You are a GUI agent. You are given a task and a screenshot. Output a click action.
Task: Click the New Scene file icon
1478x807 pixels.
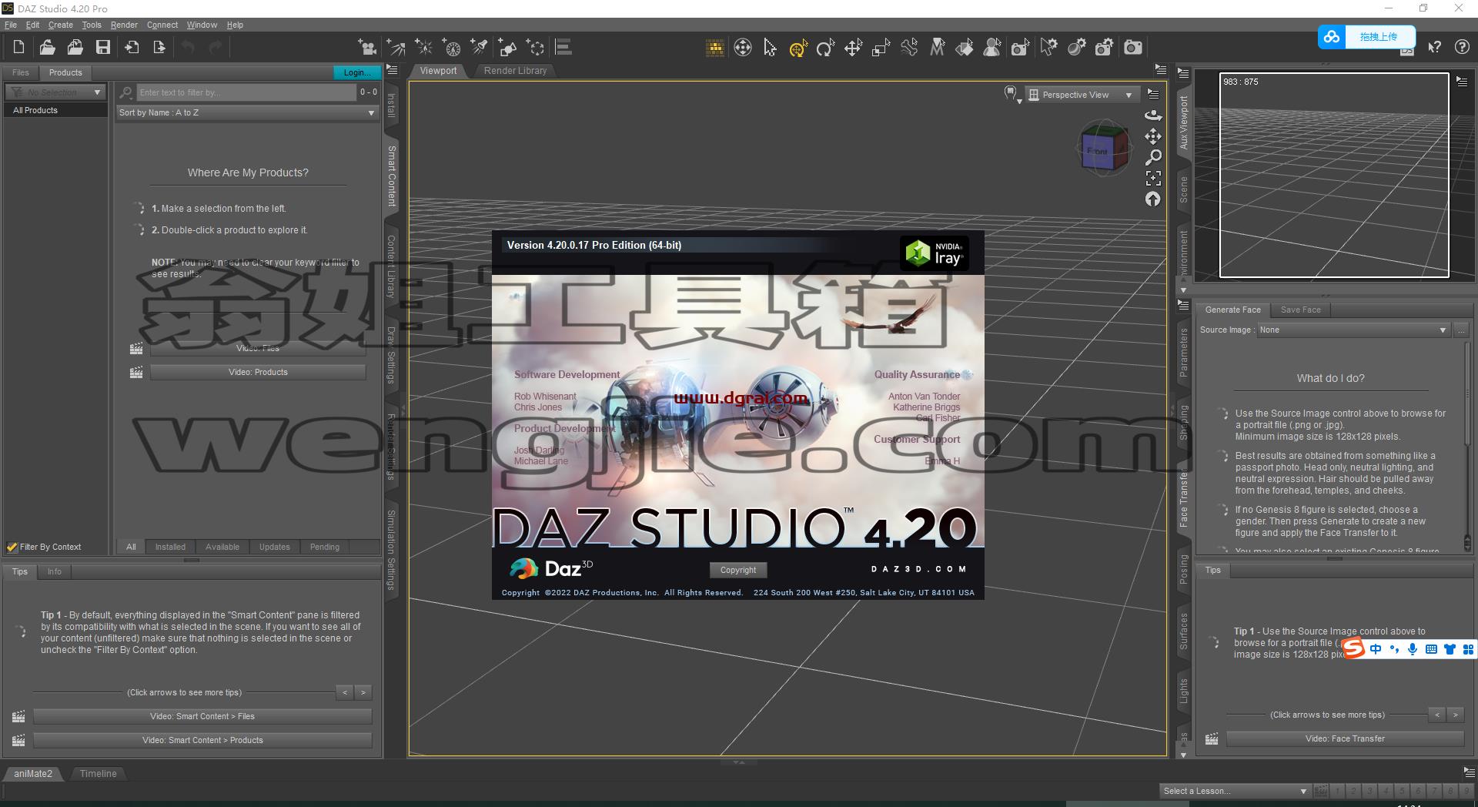click(x=18, y=47)
